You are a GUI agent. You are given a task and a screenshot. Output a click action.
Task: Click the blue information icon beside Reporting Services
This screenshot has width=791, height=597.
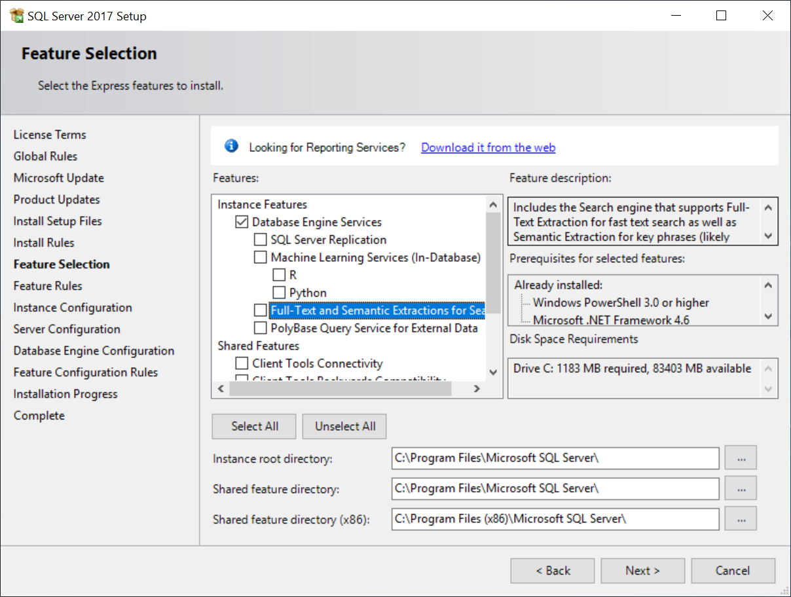(x=231, y=146)
